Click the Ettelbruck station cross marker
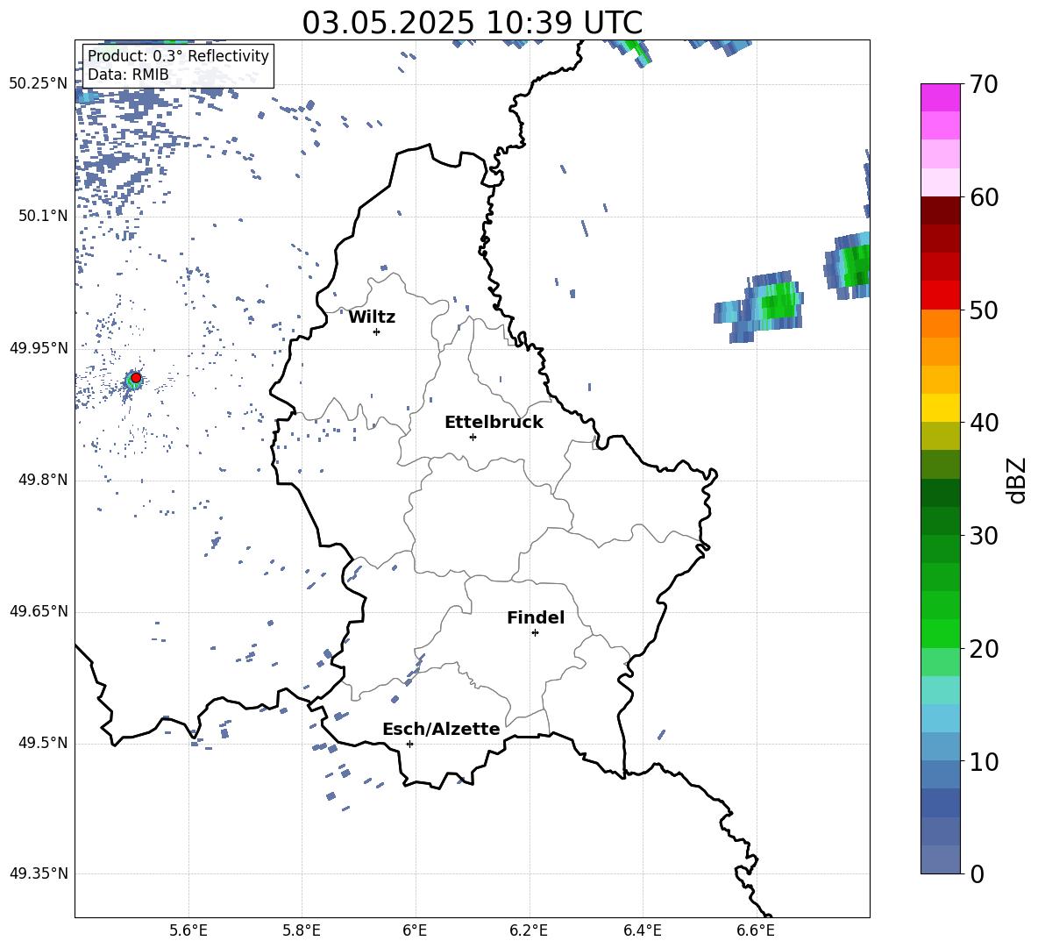 pos(473,437)
